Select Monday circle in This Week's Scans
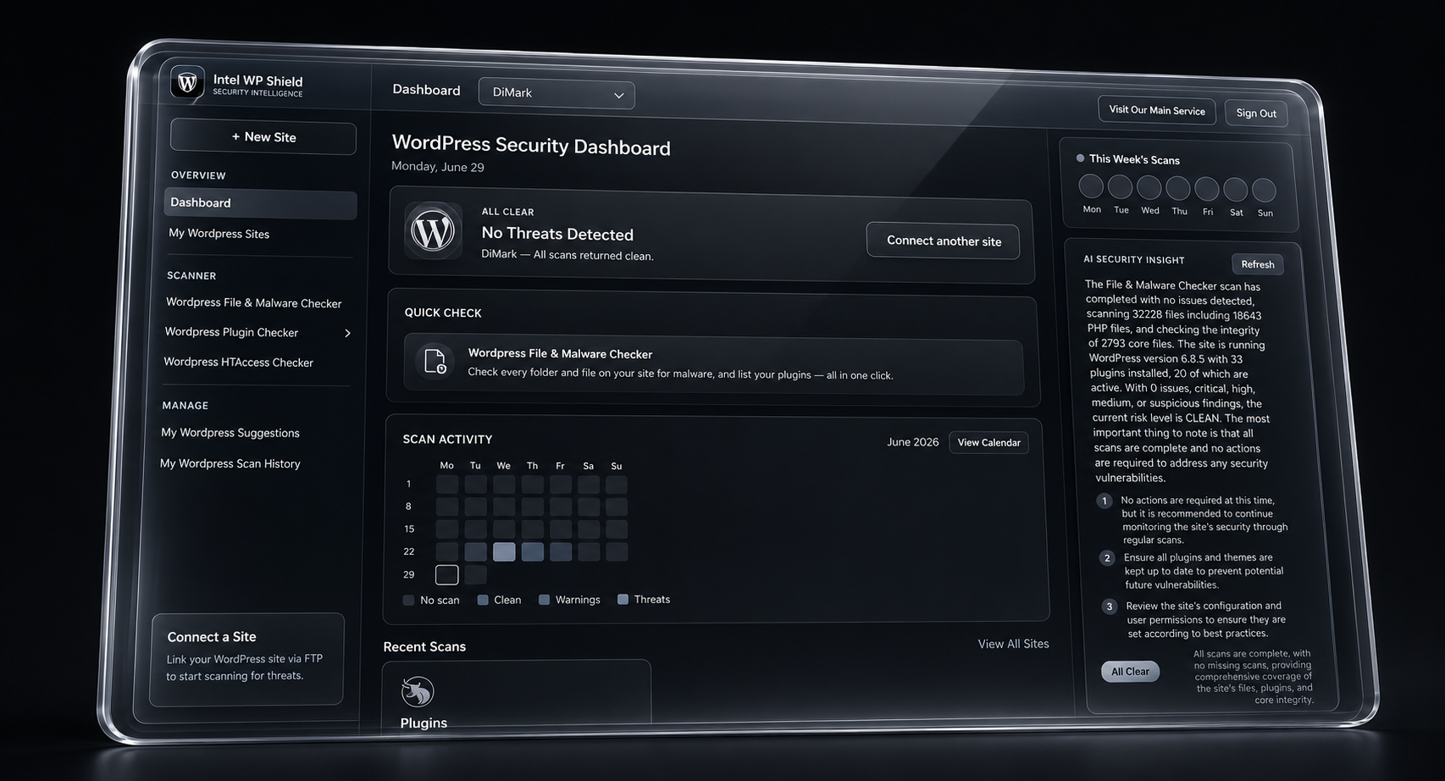This screenshot has height=781, width=1445. tap(1091, 186)
